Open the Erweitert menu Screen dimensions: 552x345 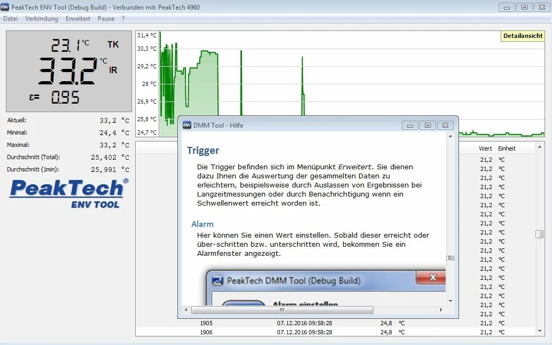pyautogui.click(x=78, y=19)
